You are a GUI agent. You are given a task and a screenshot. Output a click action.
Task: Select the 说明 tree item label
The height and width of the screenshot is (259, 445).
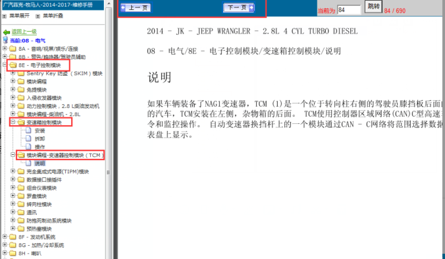[x=39, y=163]
